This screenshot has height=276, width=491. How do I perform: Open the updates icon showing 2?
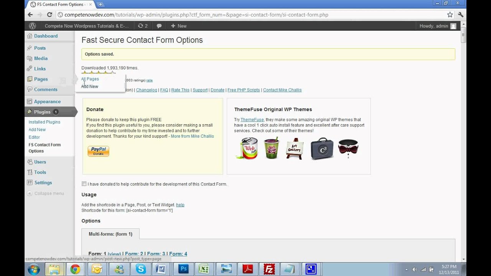[143, 26]
